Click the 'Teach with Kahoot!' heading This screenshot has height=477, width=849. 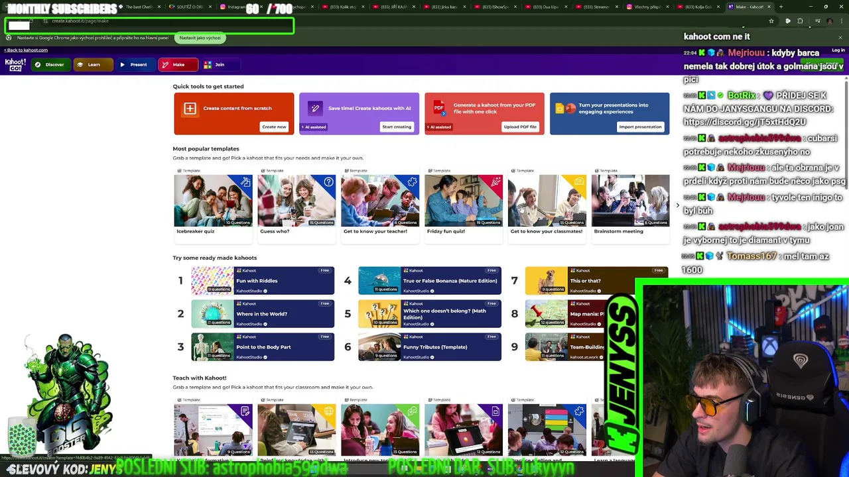199,378
